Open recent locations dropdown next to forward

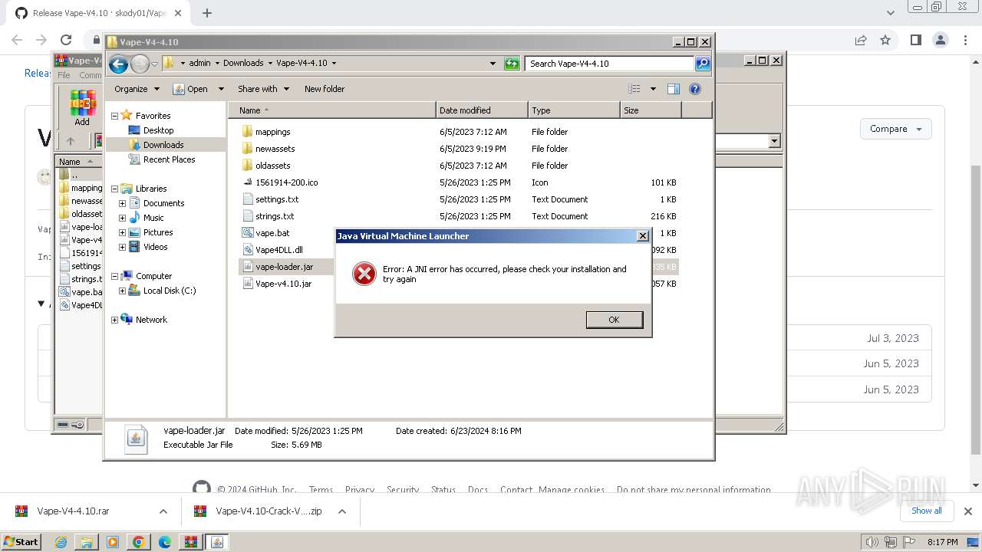coord(154,64)
